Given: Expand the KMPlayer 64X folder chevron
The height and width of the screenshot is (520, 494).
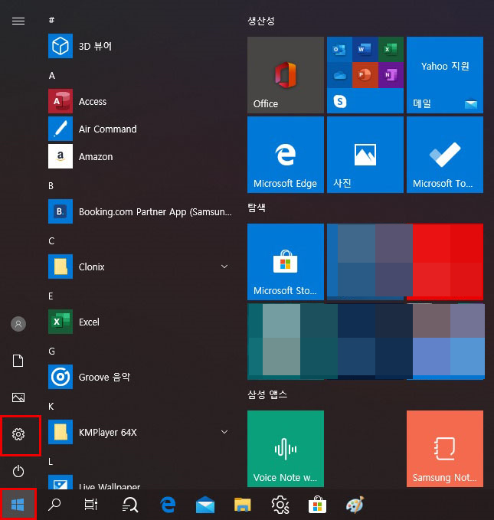Looking at the screenshot, I should 224,432.
